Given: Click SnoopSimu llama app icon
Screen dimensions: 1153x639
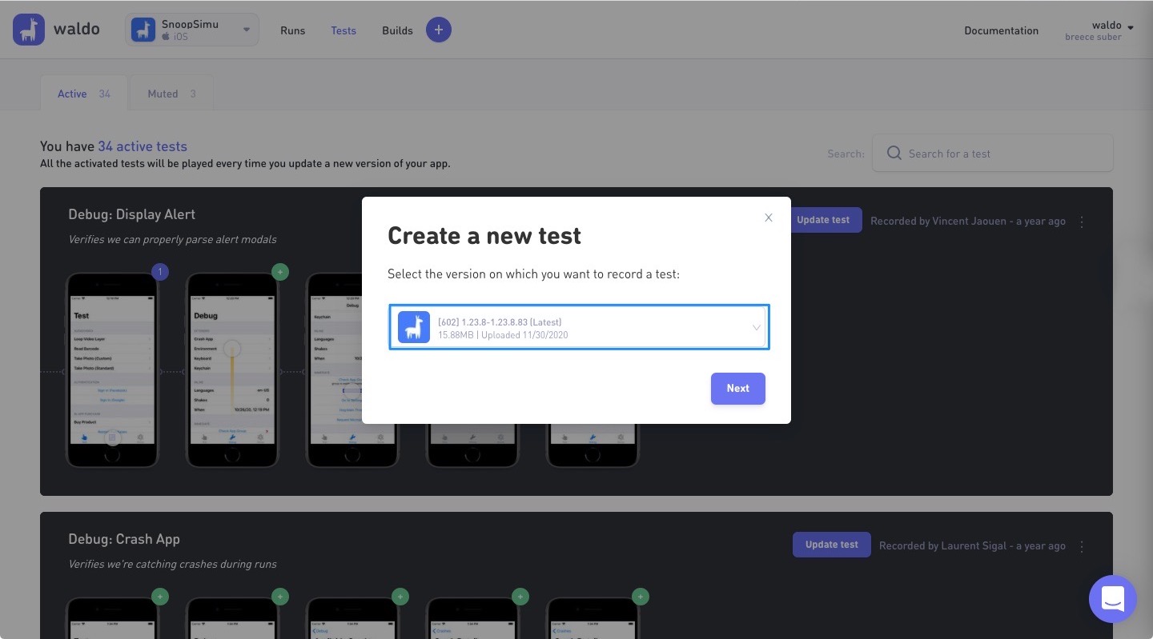Looking at the screenshot, I should coord(143,30).
